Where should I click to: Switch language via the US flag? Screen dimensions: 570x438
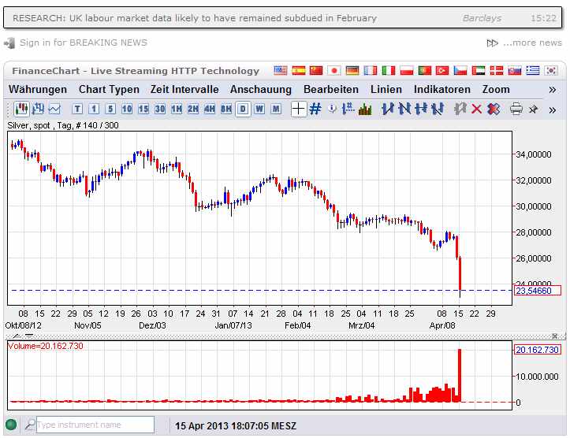pyautogui.click(x=281, y=70)
